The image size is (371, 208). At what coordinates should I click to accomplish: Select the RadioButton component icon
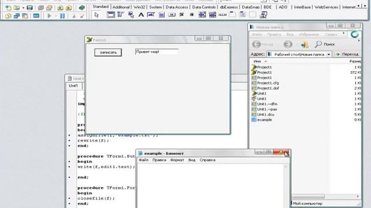point(192,15)
